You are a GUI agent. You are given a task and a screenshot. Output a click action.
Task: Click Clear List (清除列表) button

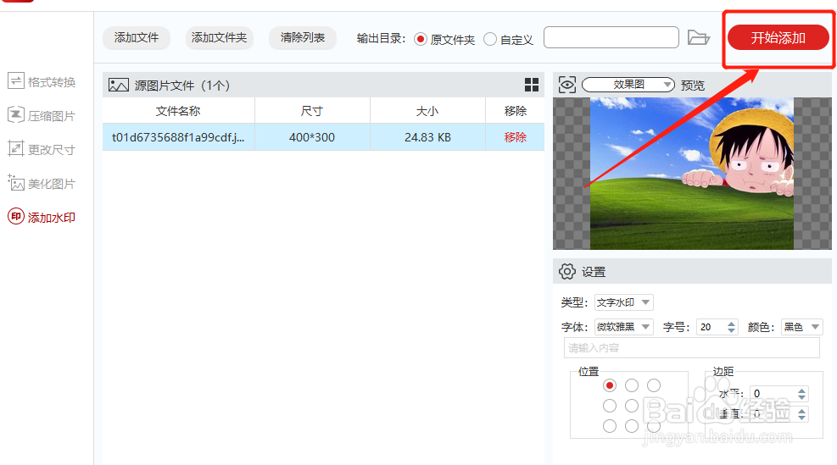[x=303, y=38]
